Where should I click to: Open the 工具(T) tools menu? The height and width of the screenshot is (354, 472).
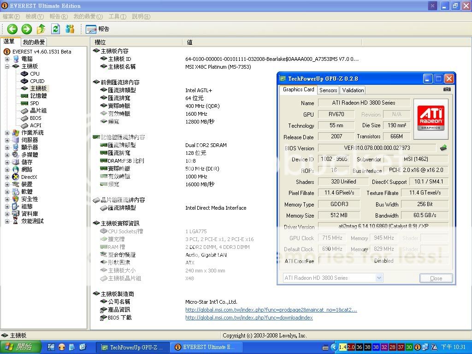tap(118, 17)
